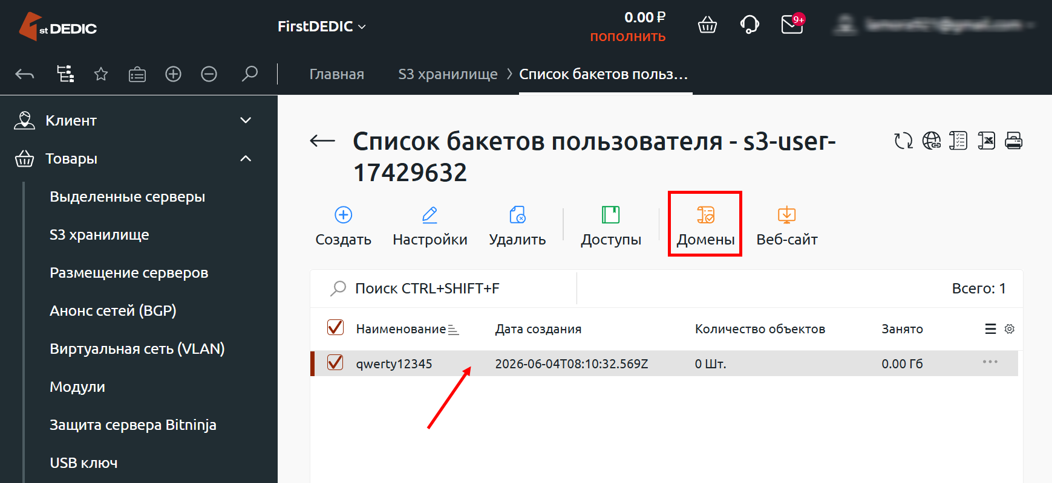Open table view hamburger menu icon

click(x=990, y=329)
